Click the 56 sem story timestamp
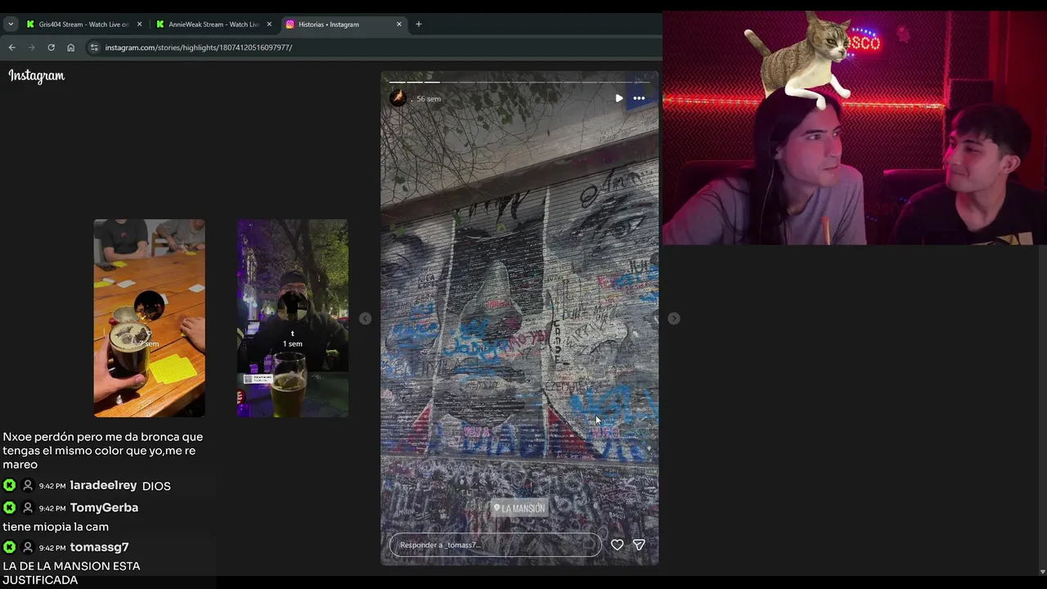Screen dimensions: 1047x589 click(x=429, y=99)
